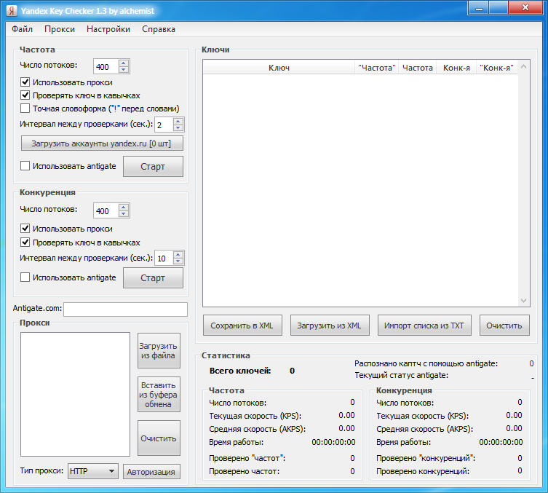Increase Конкуренция check interval value
The image size is (548, 493).
tap(178, 255)
